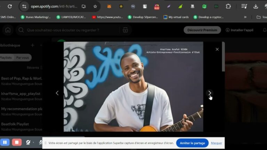This screenshot has height=150, width=267.
Task: Click Découvrir Premium button
Action: click(x=202, y=30)
